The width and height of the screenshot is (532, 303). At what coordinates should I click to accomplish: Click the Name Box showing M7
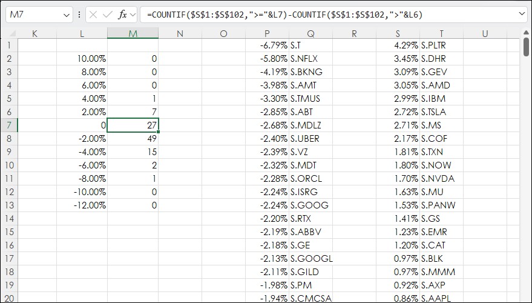39,15
